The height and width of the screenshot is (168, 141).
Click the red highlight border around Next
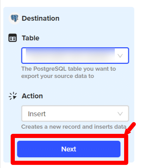69,149
